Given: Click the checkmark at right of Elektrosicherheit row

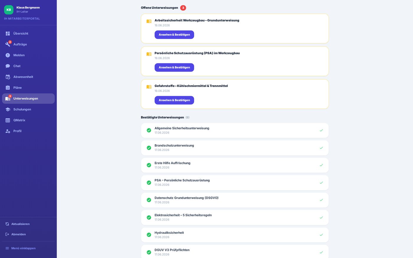Looking at the screenshot, I should (x=321, y=218).
